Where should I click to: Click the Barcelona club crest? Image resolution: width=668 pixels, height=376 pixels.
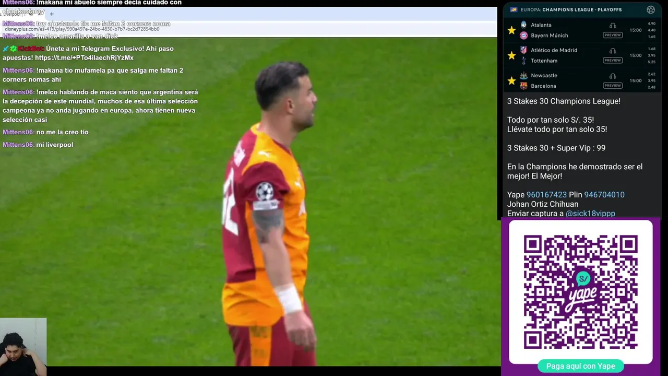523,86
